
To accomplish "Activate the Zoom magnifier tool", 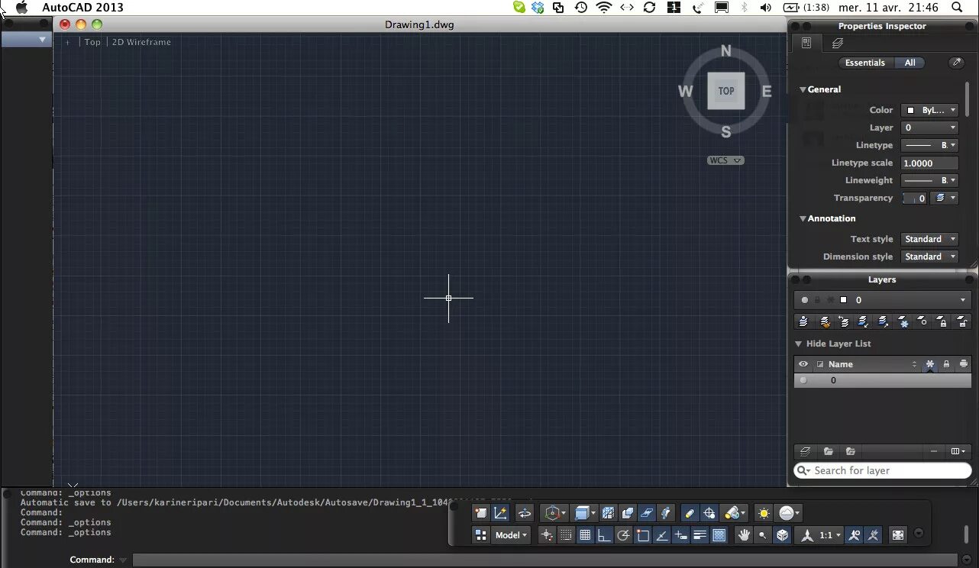I will coord(762,535).
